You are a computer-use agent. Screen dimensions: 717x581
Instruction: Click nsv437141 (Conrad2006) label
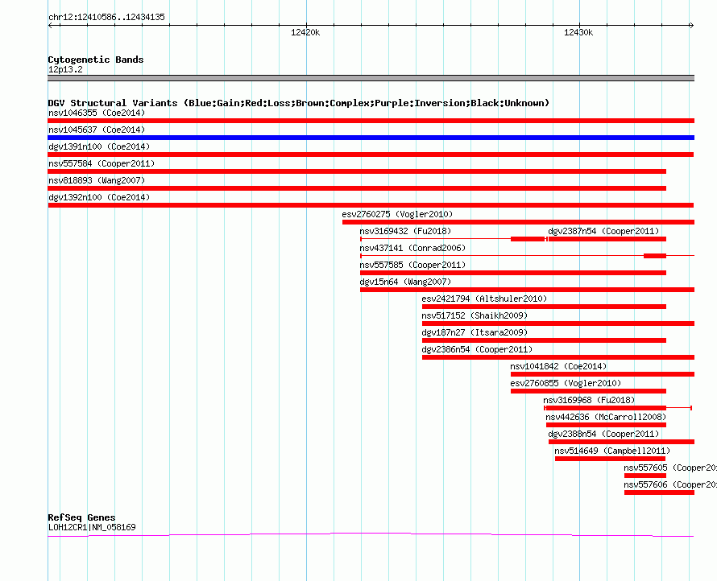point(412,248)
